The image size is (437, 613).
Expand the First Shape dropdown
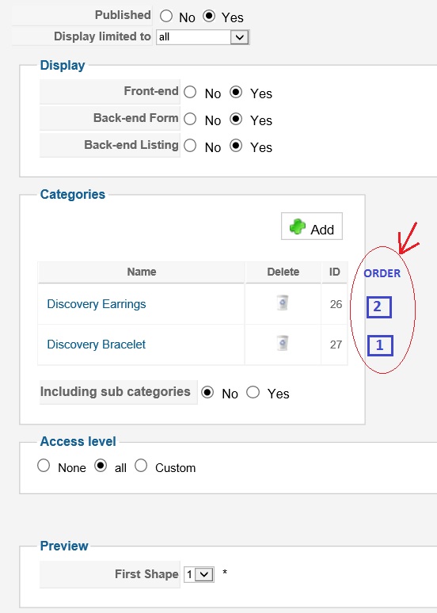[x=199, y=574]
